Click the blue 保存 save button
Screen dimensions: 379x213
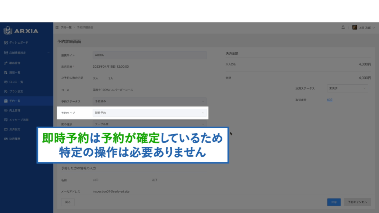(x=334, y=202)
